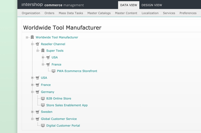This screenshot has height=133, width=201.
Task: Open the Germany channel link
Action: click(48, 92)
